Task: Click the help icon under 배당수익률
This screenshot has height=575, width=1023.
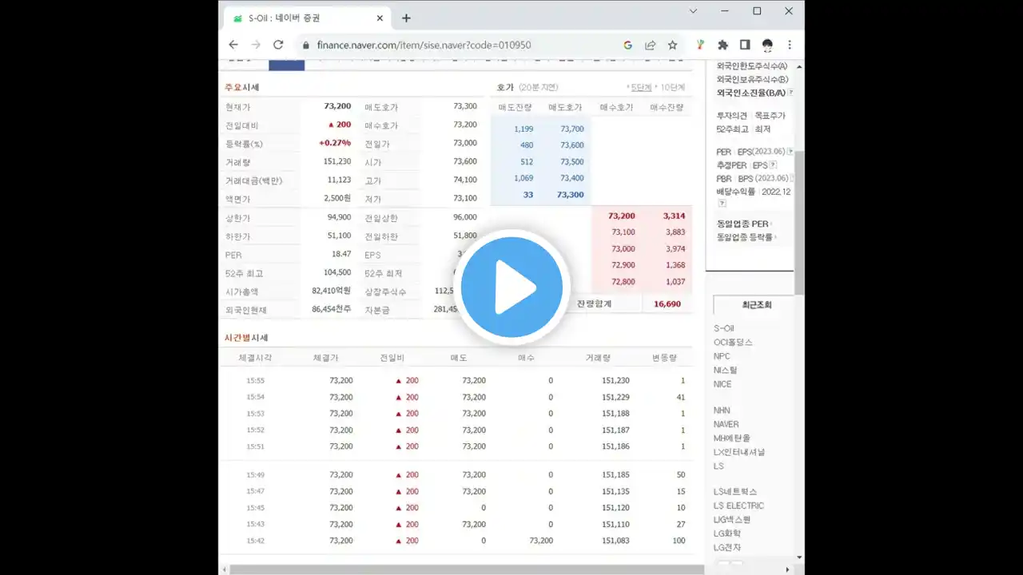Action: (x=722, y=204)
